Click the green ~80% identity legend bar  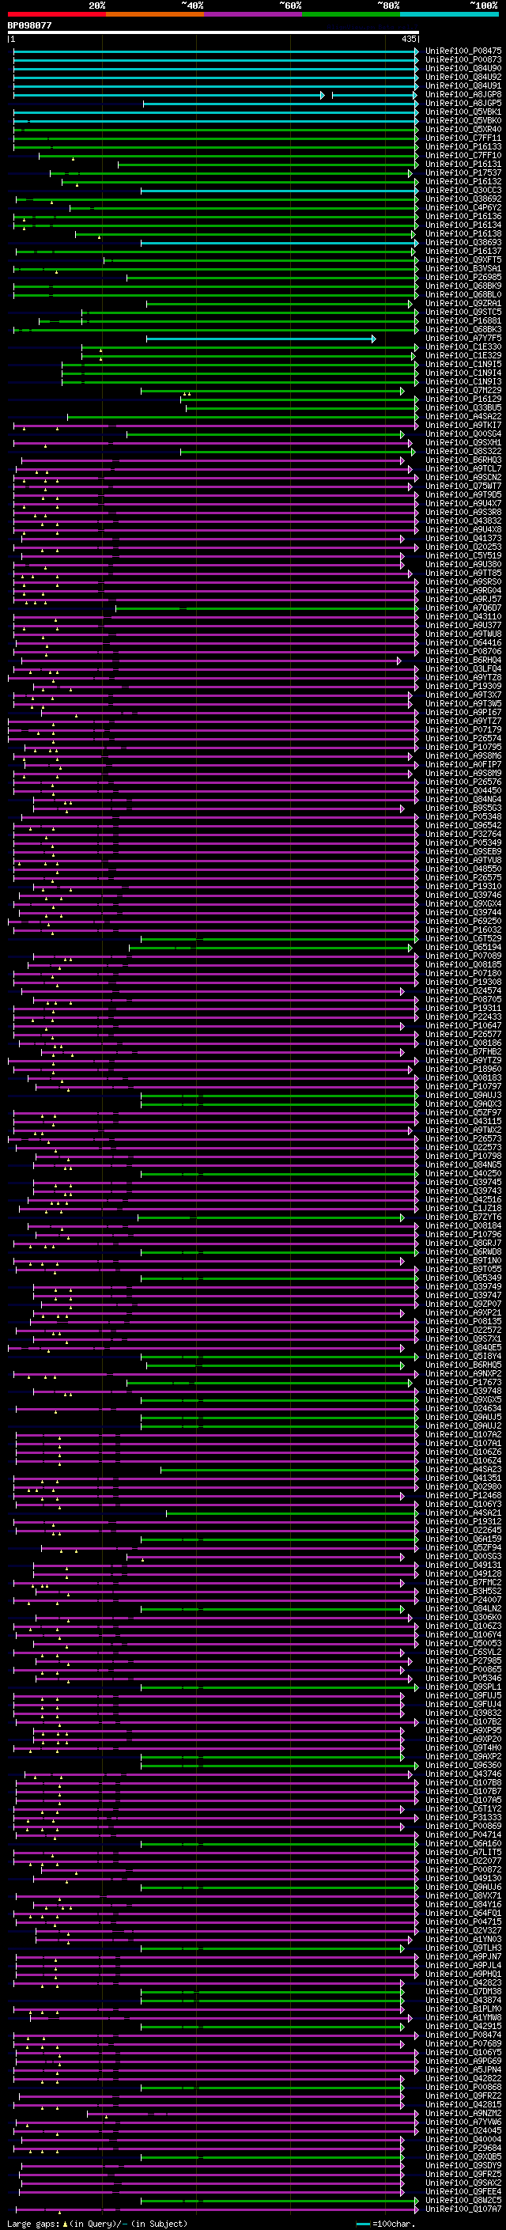pos(351,14)
